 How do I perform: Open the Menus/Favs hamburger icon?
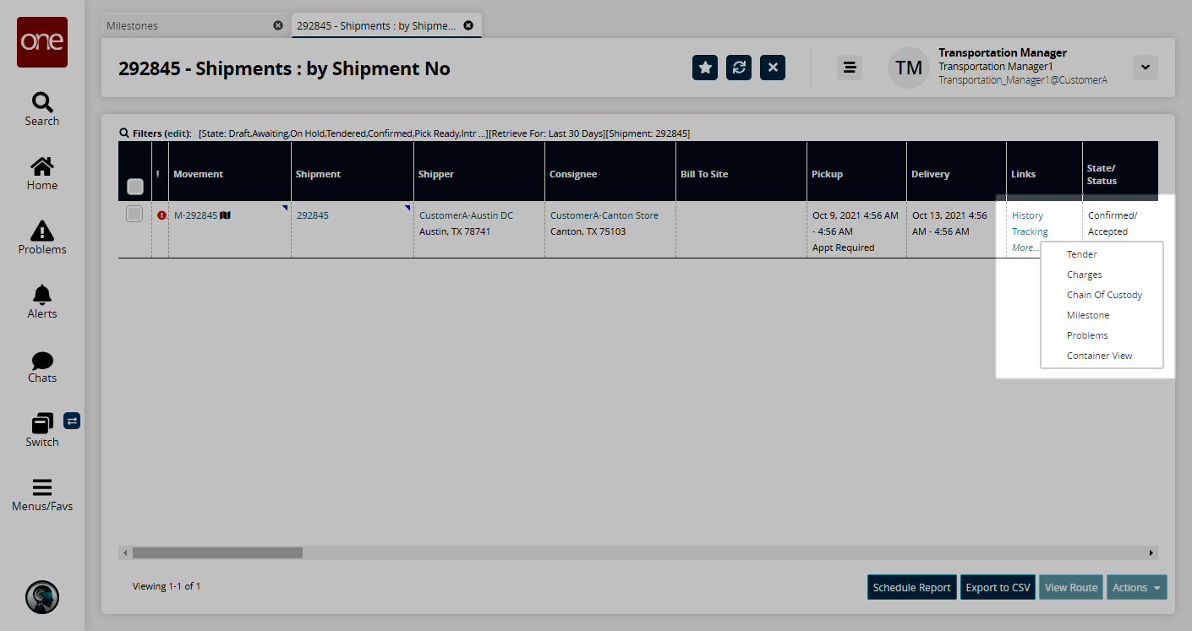pos(42,487)
